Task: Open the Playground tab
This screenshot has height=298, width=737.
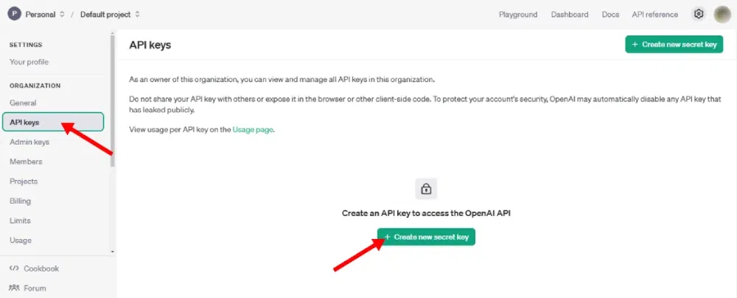Action: [x=518, y=15]
